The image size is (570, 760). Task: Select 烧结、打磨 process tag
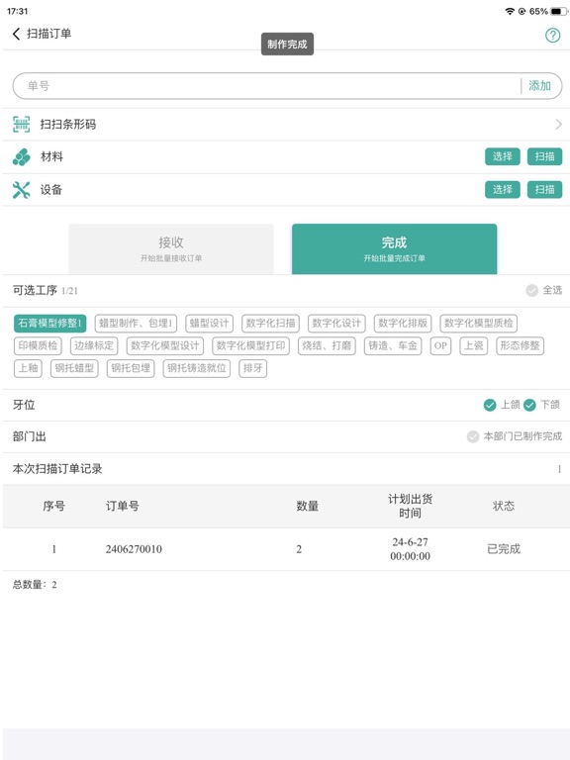(327, 345)
